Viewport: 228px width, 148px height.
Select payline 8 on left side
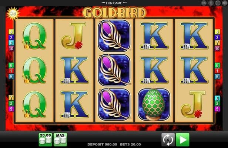11,65
